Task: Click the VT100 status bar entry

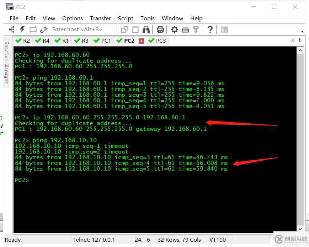Action: pyautogui.click(x=218, y=240)
